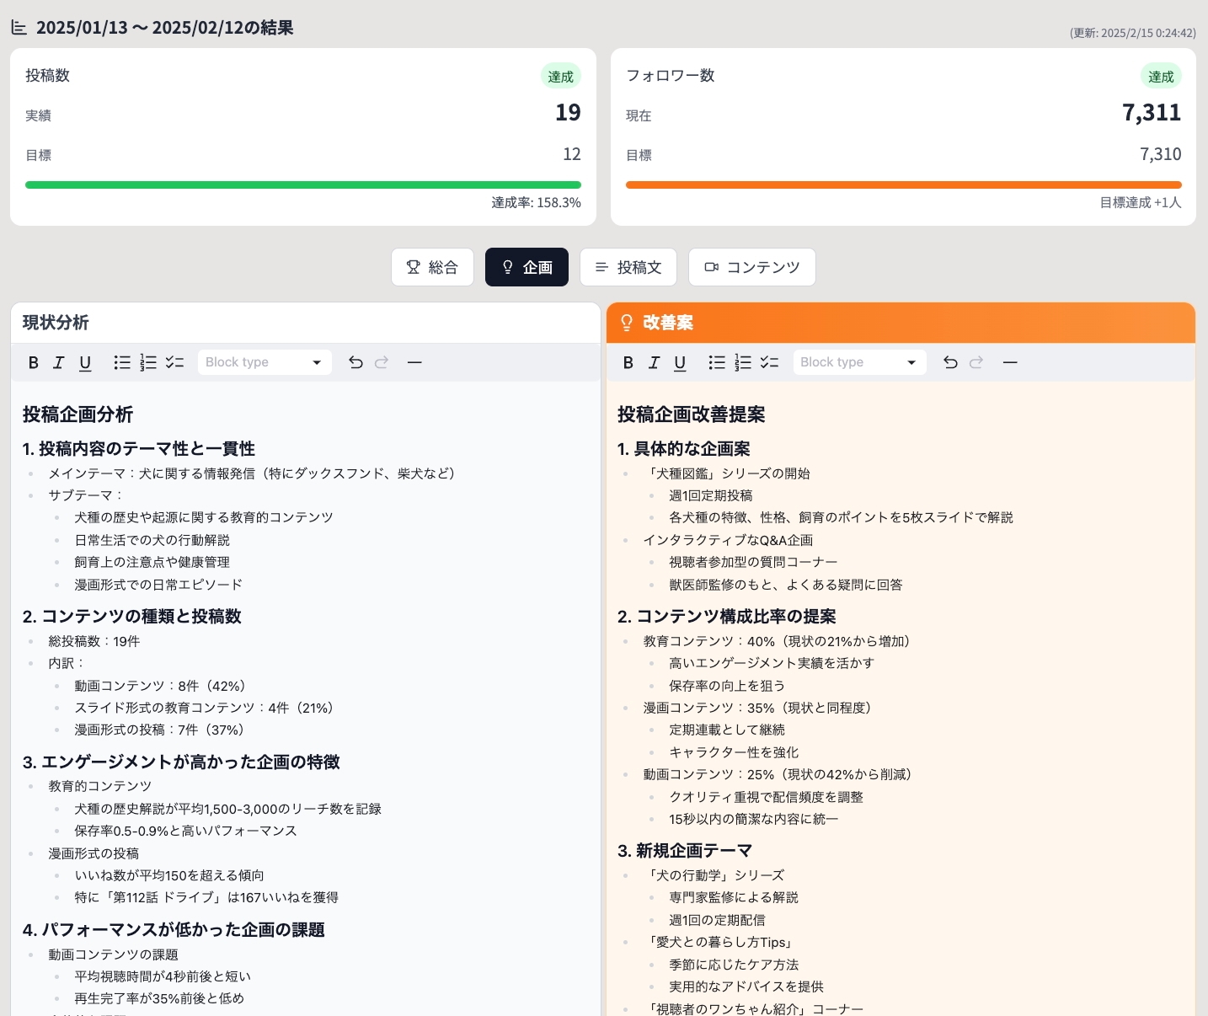Click the 達成 badge on フォロワー数 card
Viewport: 1208px width, 1016px height.
[x=1162, y=76]
